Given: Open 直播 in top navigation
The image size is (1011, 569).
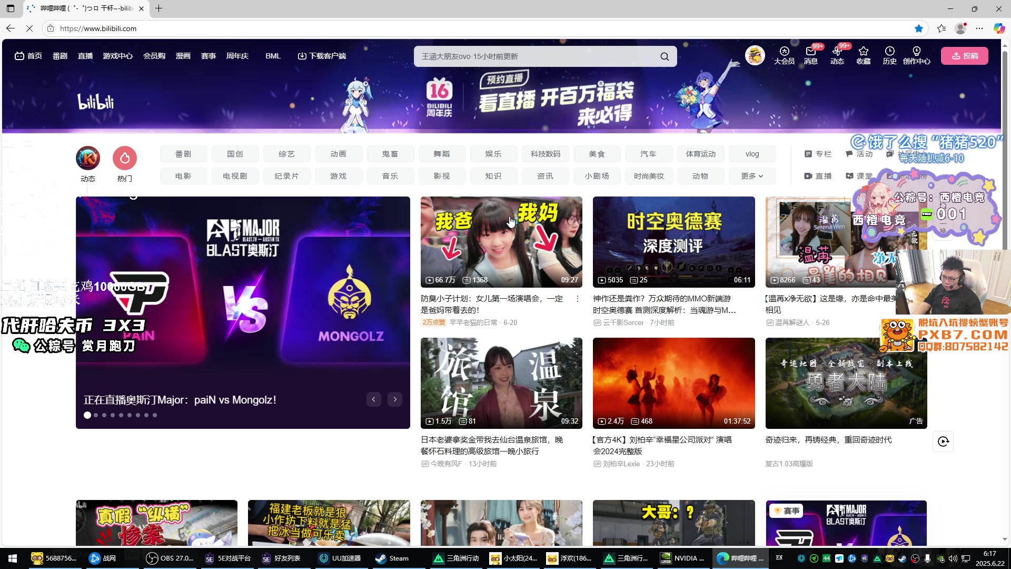Looking at the screenshot, I should (x=85, y=56).
